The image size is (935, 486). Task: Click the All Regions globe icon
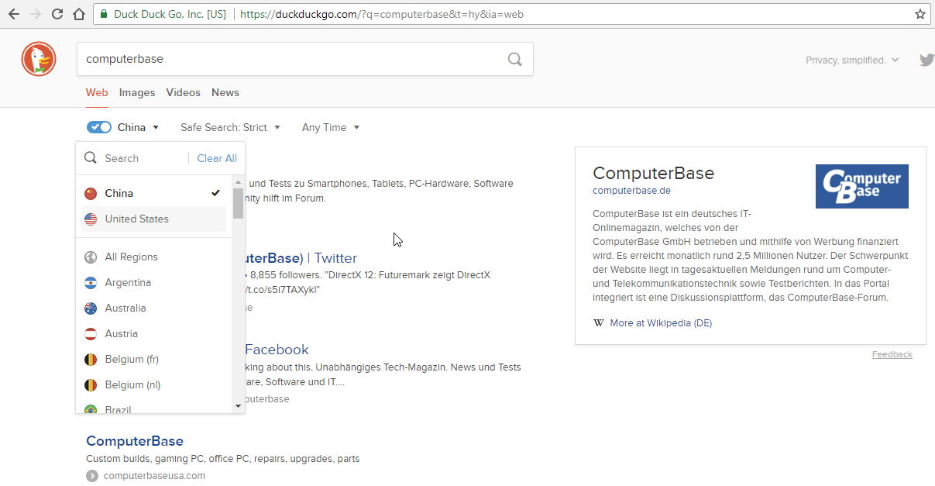click(91, 257)
